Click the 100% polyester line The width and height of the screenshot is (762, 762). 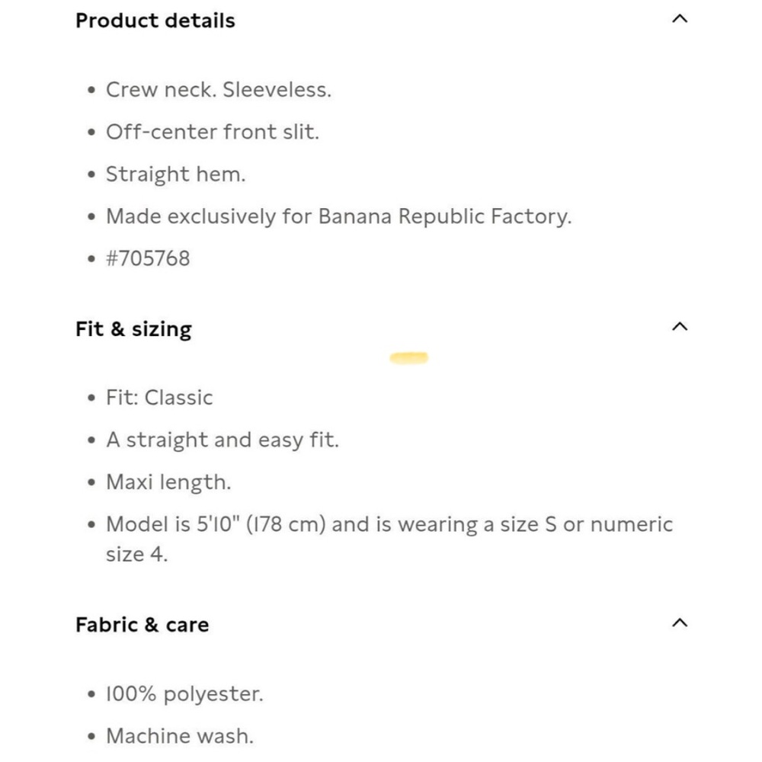point(184,694)
